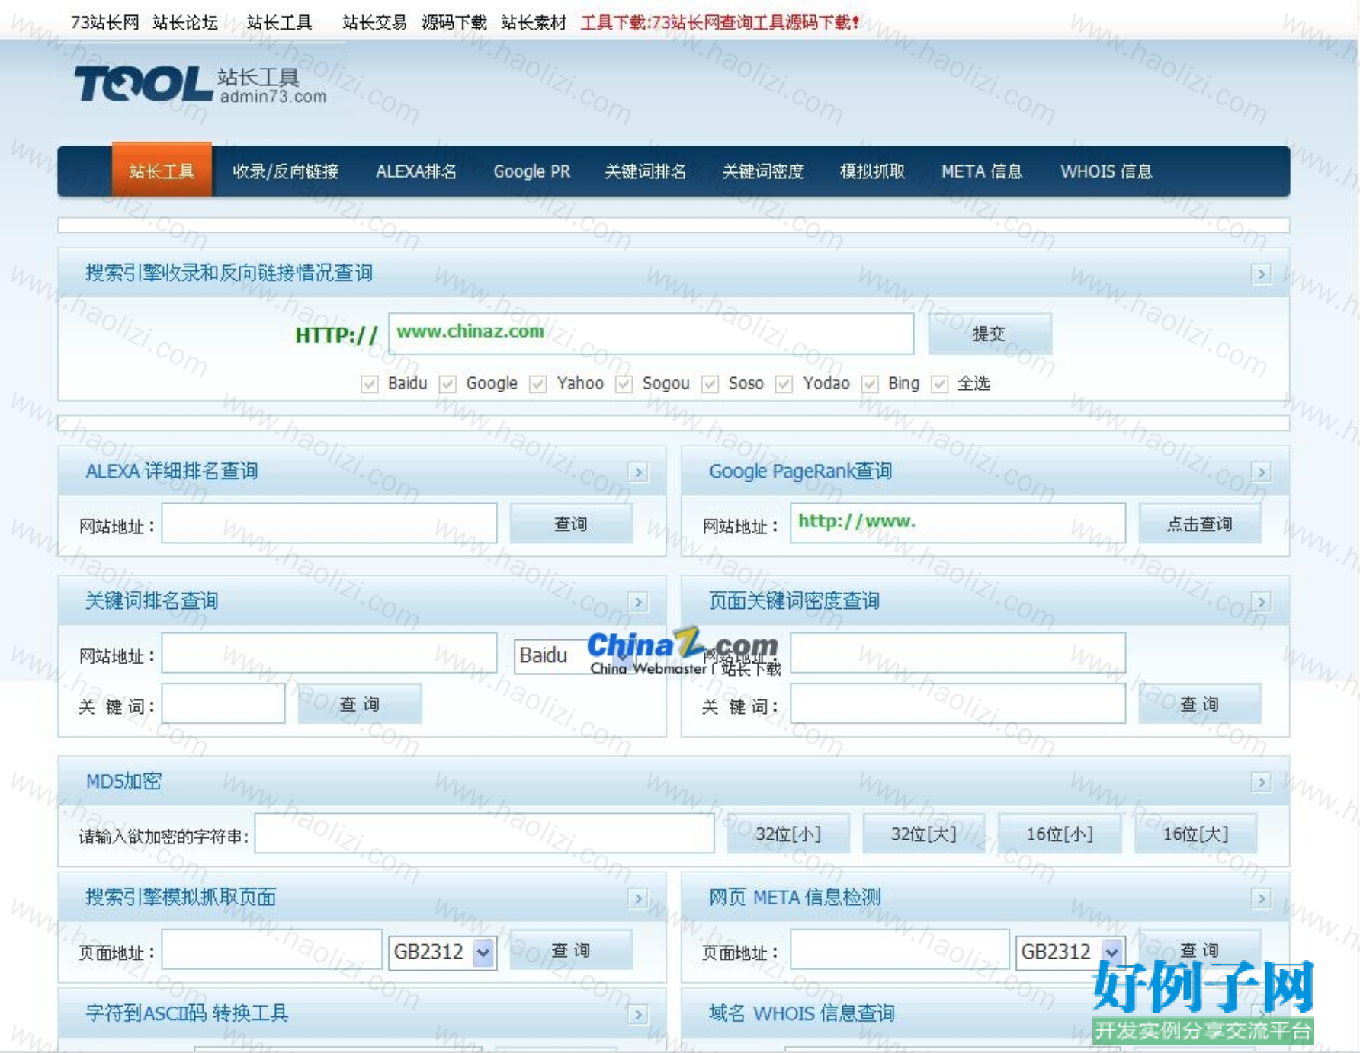This screenshot has width=1360, height=1053.
Task: Click 关键词 field in 关键词排名查询
Action: pos(223,703)
